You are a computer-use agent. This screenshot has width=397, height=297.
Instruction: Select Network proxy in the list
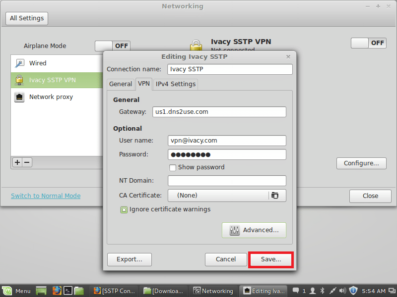[x=57, y=97]
